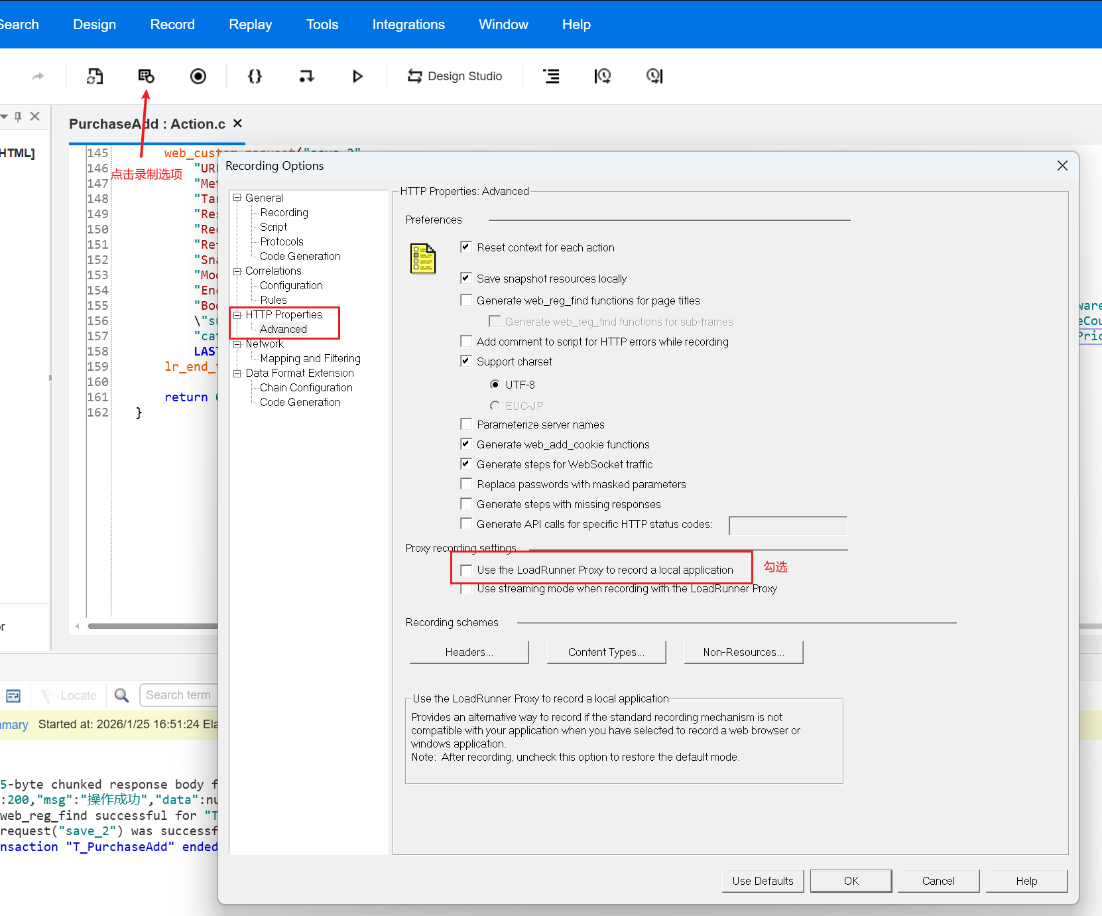Image resolution: width=1102 pixels, height=916 pixels.
Task: Open Design Studio from the toolbar
Action: click(x=455, y=76)
